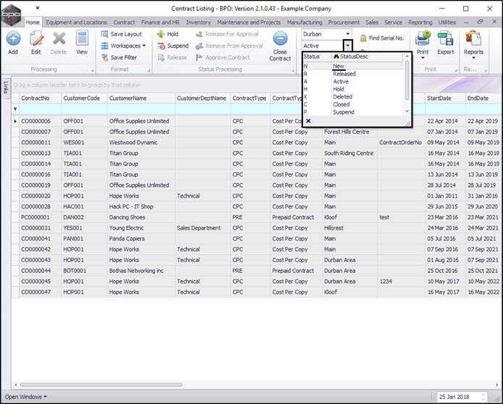Screen dimensions: 503x404
Task: Expand the Format group launcher
Action: coord(149,70)
